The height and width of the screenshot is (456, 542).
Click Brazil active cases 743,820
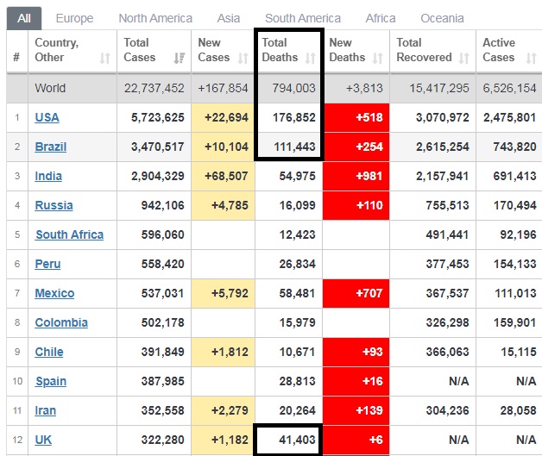pos(514,147)
